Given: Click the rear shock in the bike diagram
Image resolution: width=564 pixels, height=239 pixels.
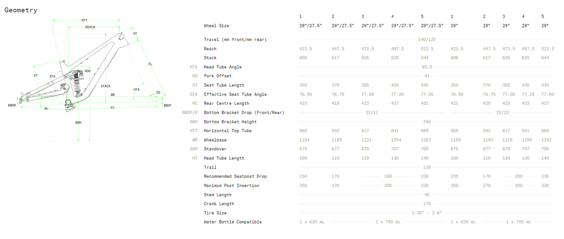Looking at the screenshot, I should tap(75, 79).
